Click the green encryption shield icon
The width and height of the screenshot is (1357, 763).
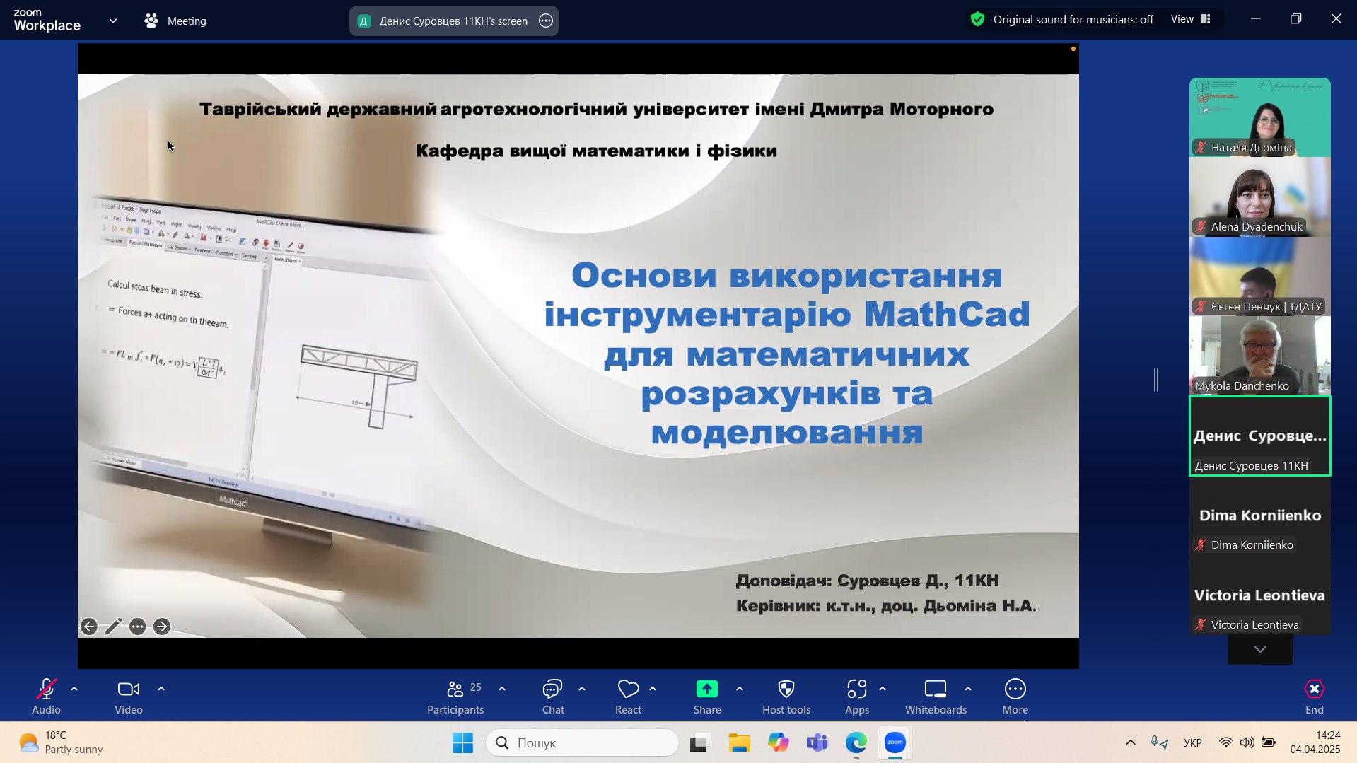pyautogui.click(x=977, y=20)
